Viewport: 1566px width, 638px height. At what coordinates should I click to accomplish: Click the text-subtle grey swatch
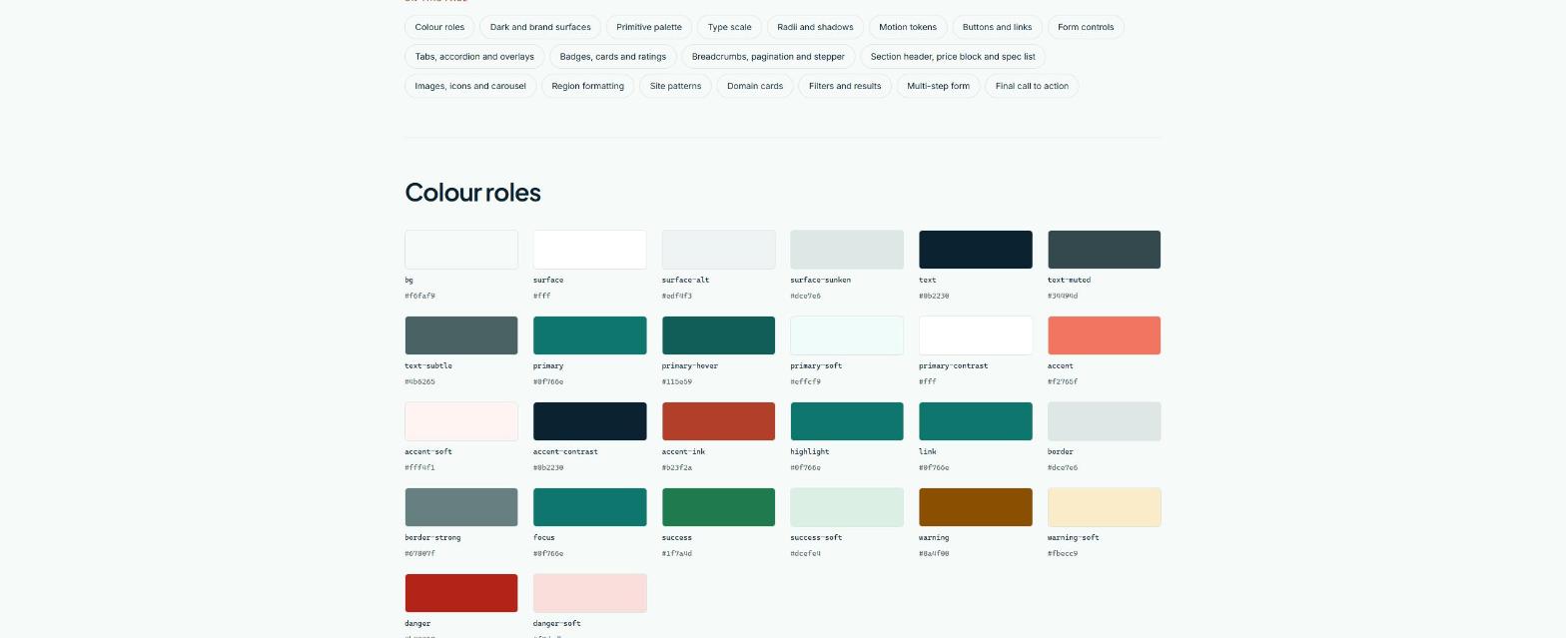click(461, 335)
